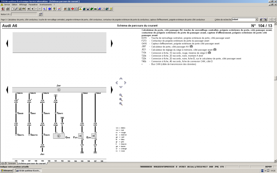The width and height of the screenshot is (277, 173).
Task: Click the first binoculars search icon
Action: pyautogui.click(x=261, y=20)
